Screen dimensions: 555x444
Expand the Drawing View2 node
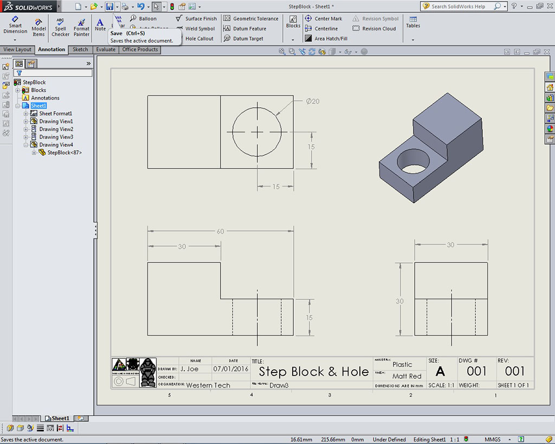point(25,130)
